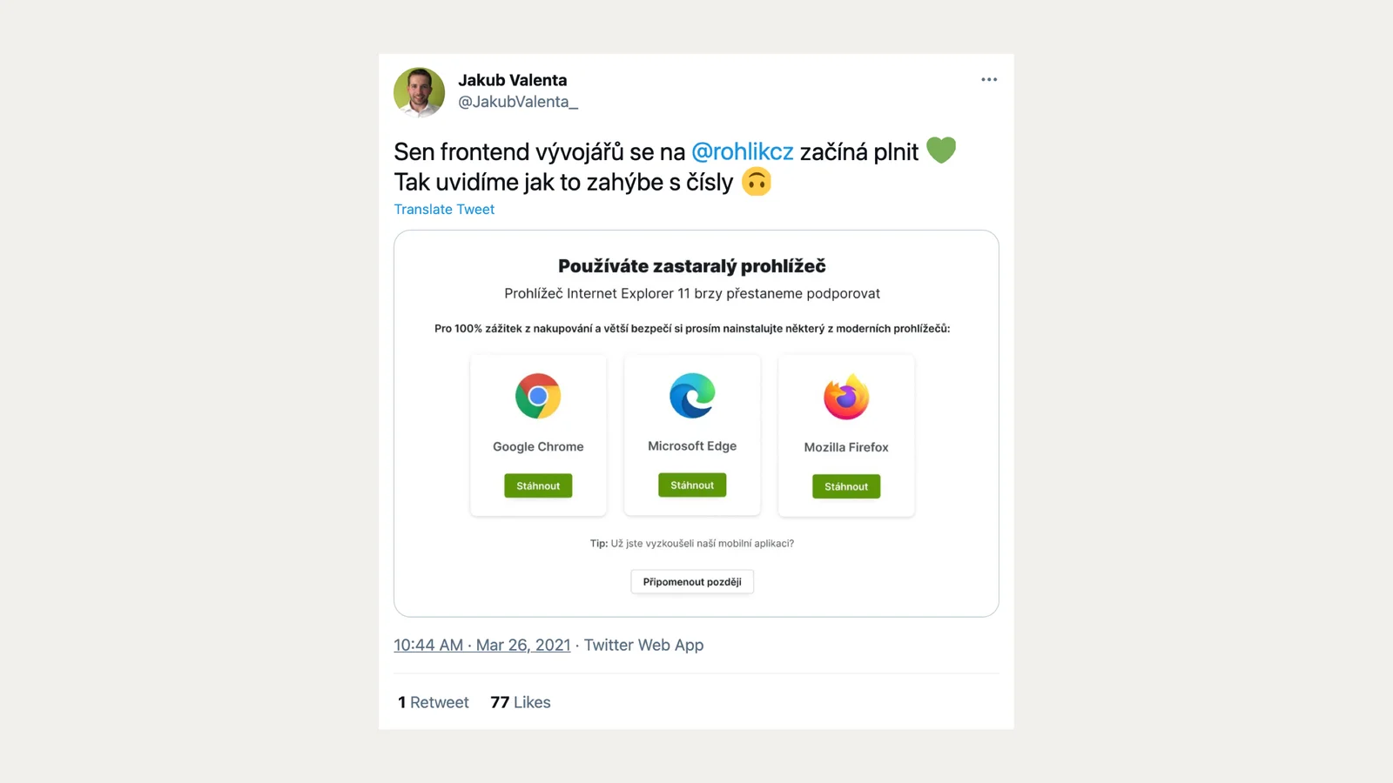
Task: Select the Mozilla Firefox card
Action: pyautogui.click(x=845, y=434)
